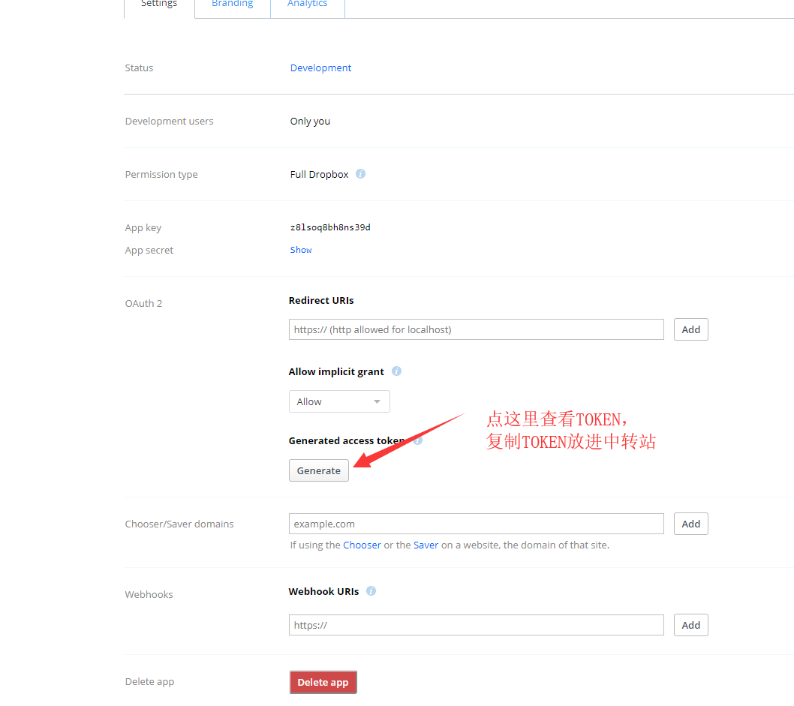Image resolution: width=794 pixels, height=706 pixels.
Task: Click the red Delete app button
Action: click(323, 682)
